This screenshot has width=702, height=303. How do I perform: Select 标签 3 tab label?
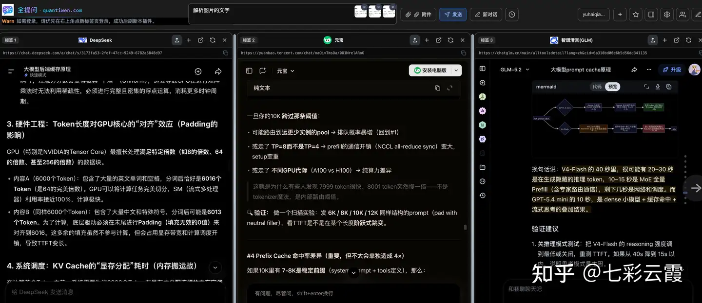point(487,40)
